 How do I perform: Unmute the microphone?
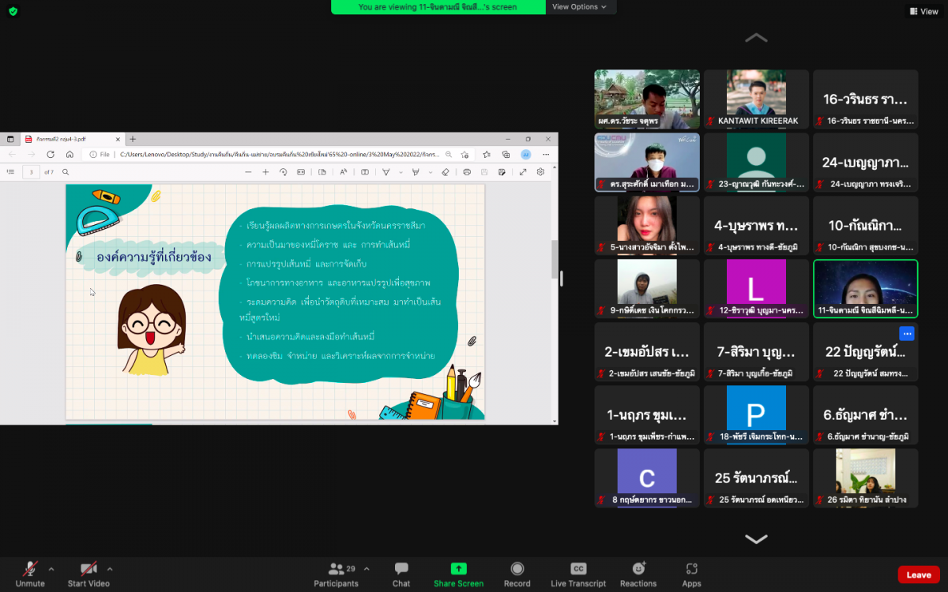(x=30, y=573)
